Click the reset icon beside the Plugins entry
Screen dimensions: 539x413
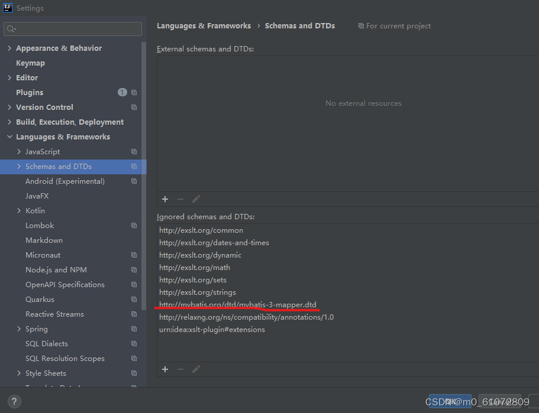tap(134, 92)
